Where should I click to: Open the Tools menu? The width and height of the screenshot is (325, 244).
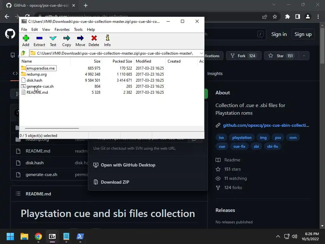[78, 30]
